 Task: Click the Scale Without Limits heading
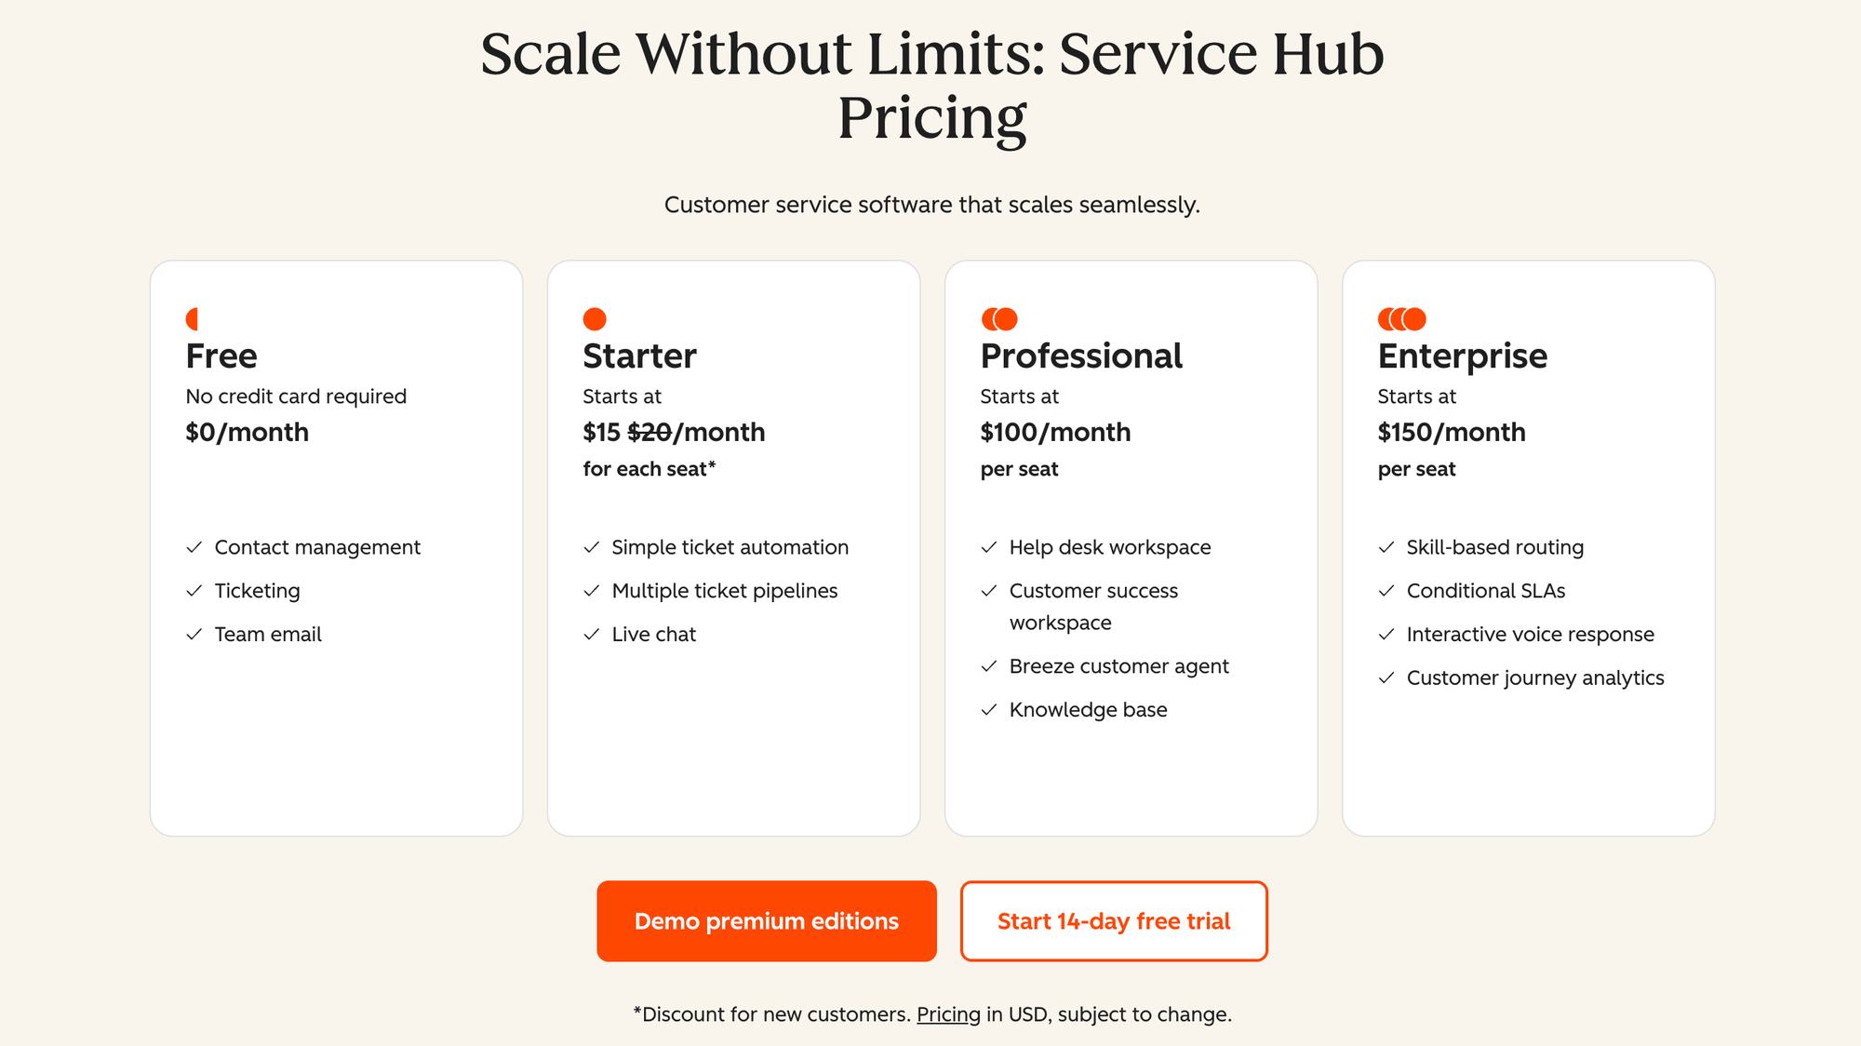[931, 84]
